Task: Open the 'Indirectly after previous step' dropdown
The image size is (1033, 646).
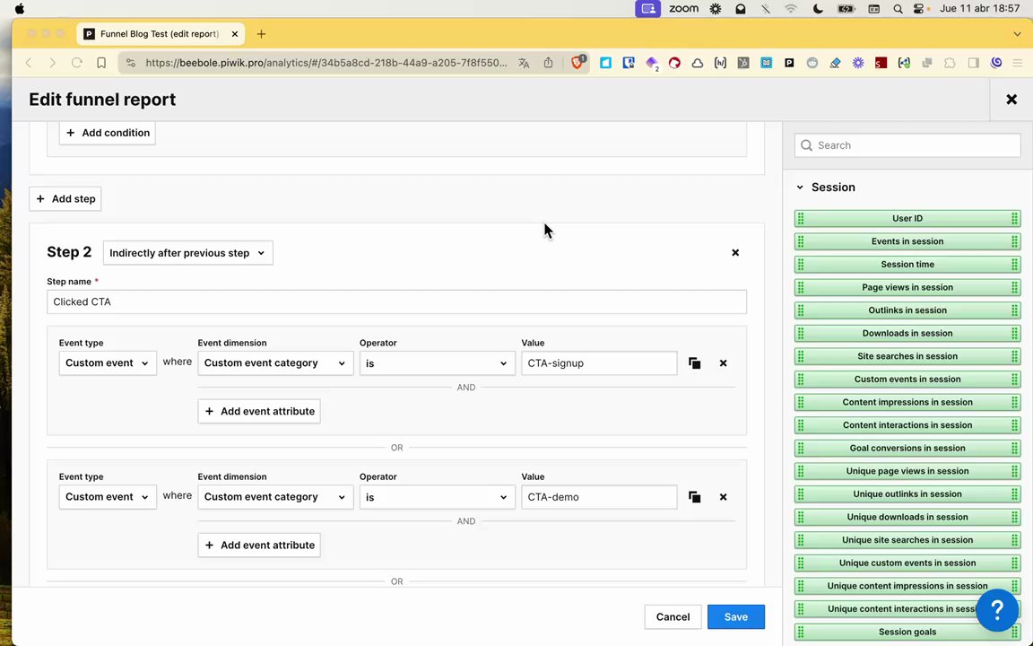Action: point(187,253)
